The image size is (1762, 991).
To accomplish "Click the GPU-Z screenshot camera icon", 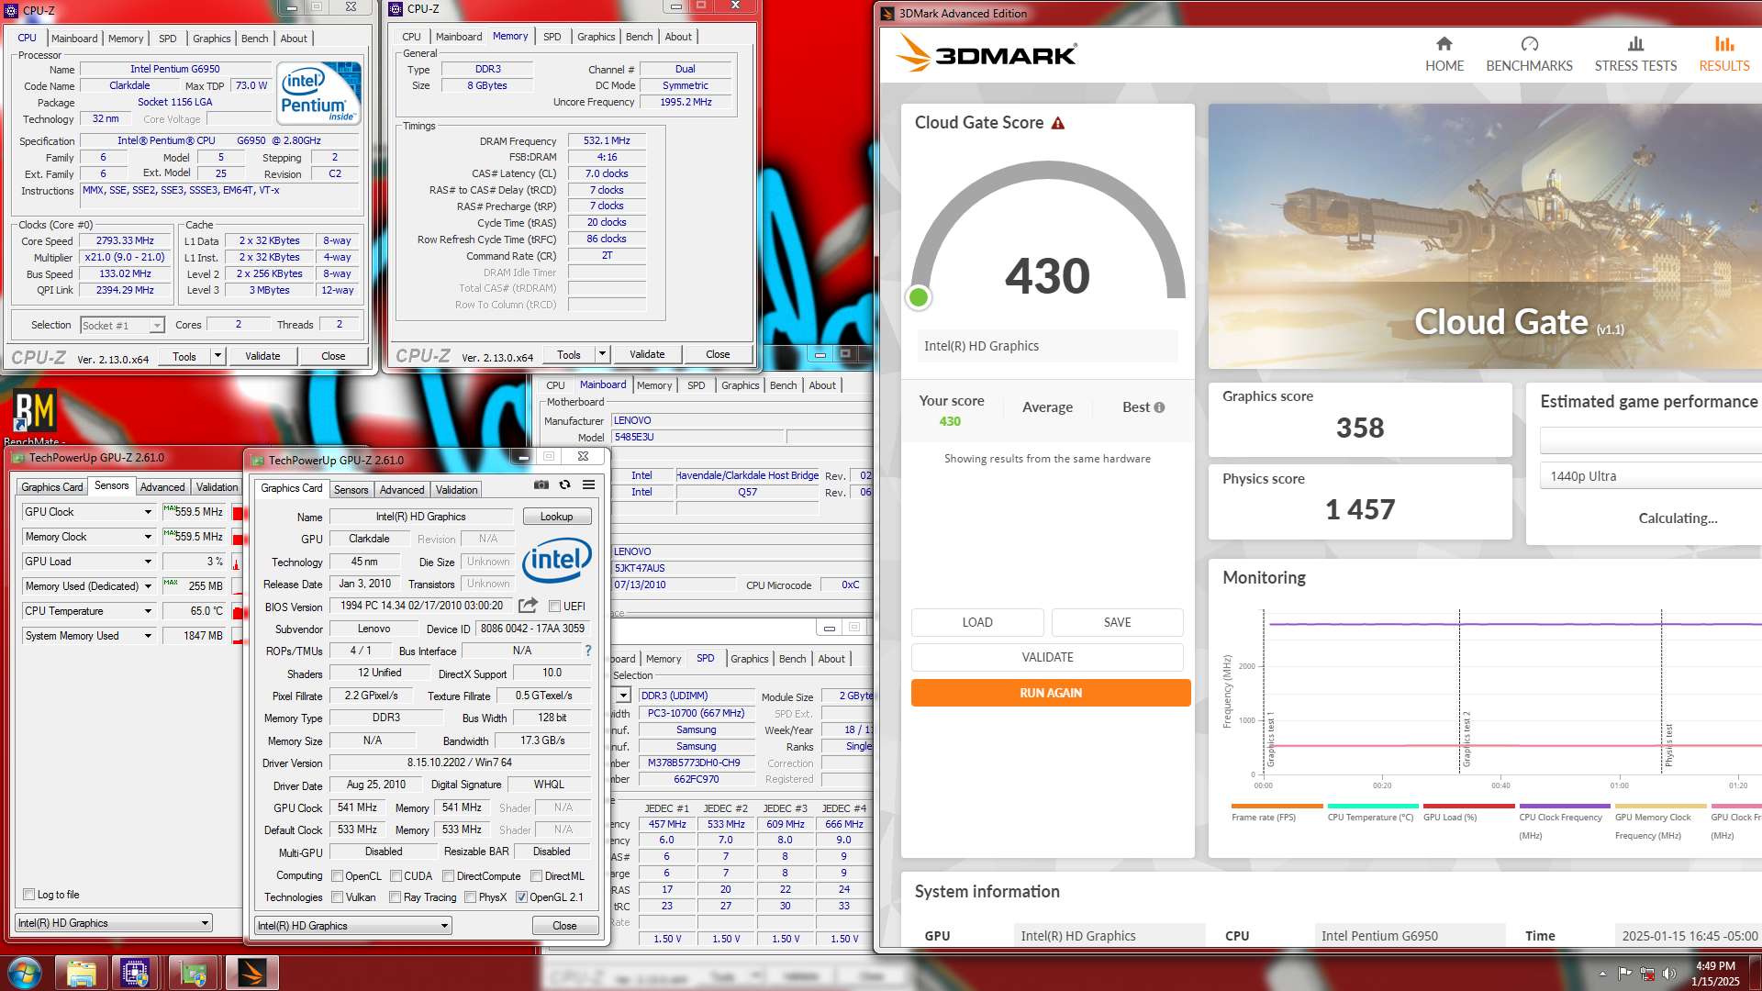I will 541,484.
